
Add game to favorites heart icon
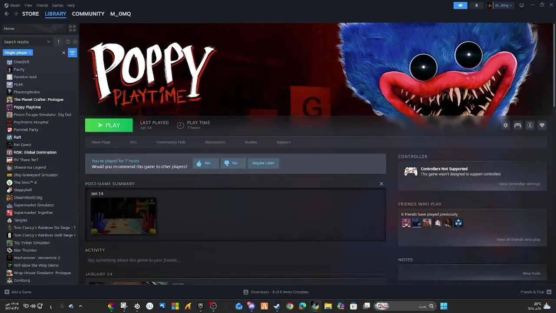(542, 125)
